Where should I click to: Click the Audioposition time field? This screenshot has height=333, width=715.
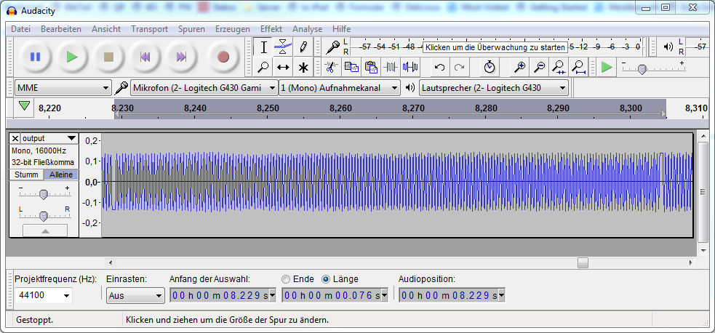(x=449, y=296)
